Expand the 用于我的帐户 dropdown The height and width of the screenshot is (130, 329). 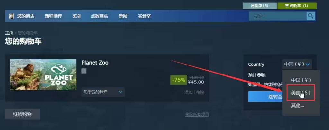[103, 92]
